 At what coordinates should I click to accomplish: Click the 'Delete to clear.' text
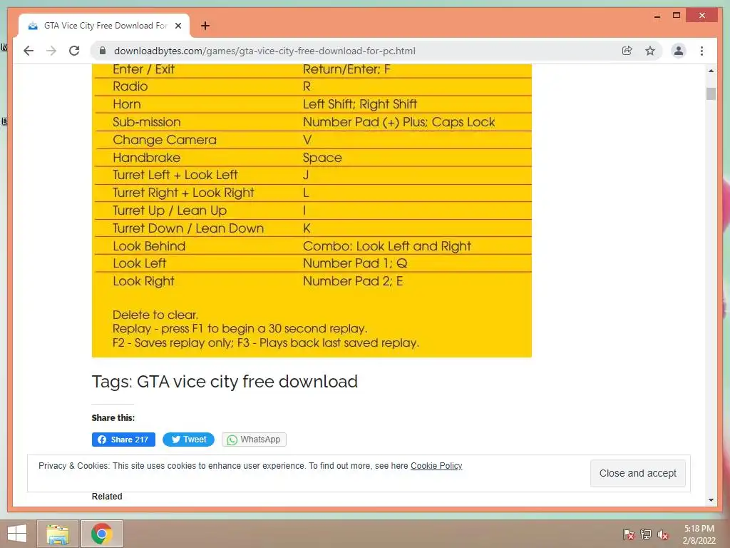(155, 315)
